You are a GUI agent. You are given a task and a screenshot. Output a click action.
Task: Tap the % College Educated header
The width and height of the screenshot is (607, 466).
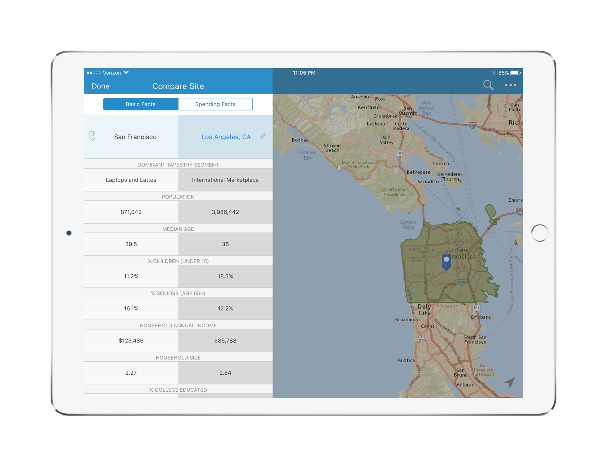[x=178, y=390]
